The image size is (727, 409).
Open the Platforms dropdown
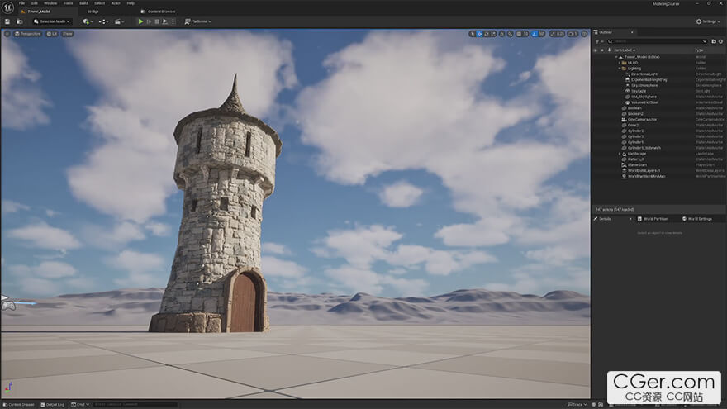pos(198,21)
